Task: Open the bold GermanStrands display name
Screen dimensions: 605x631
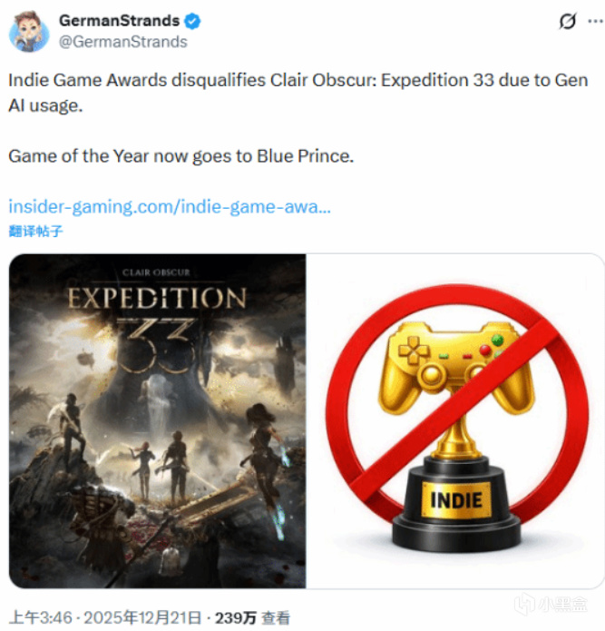Action: pos(120,21)
